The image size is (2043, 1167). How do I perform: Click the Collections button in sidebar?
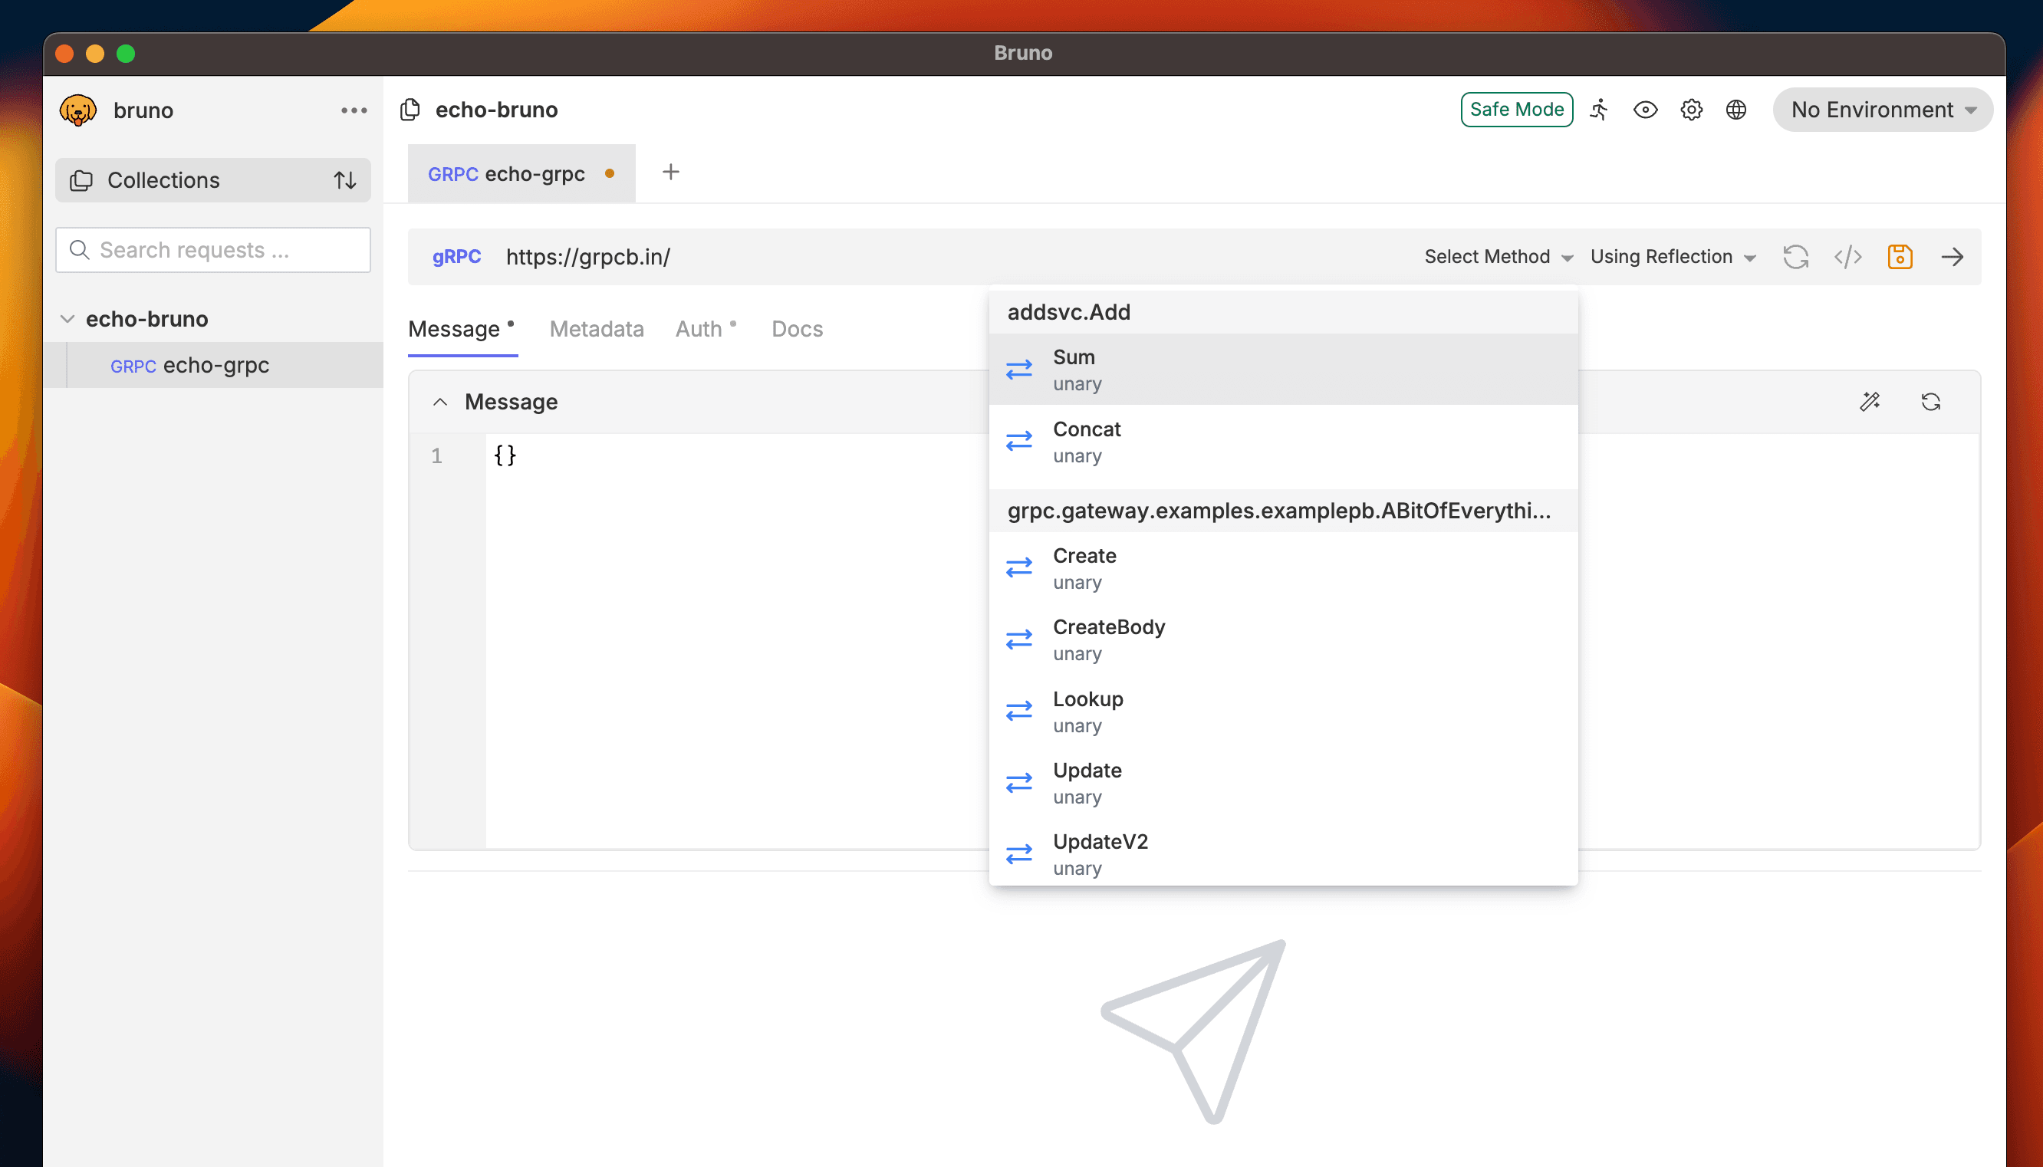pos(212,180)
